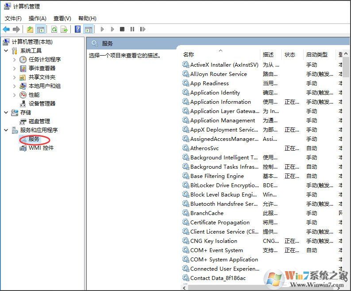Click gear icon of Client License Service
The height and width of the screenshot is (291, 351).
click(185, 231)
